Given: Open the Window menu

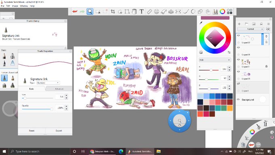Looking at the screenshot, I should (24, 6).
